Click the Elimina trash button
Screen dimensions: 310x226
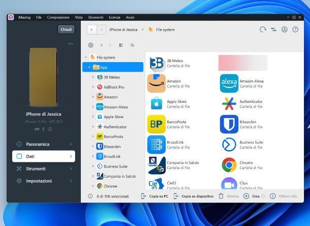point(229,196)
